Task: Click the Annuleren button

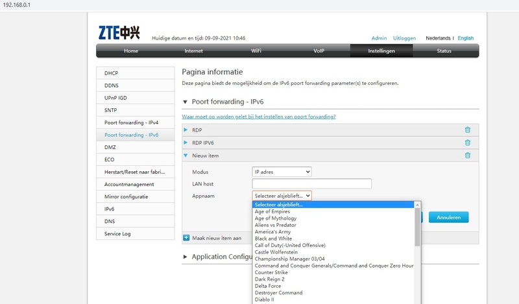Action: (x=448, y=217)
